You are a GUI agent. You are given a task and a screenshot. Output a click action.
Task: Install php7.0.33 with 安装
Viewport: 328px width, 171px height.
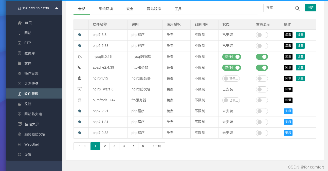click(288, 133)
